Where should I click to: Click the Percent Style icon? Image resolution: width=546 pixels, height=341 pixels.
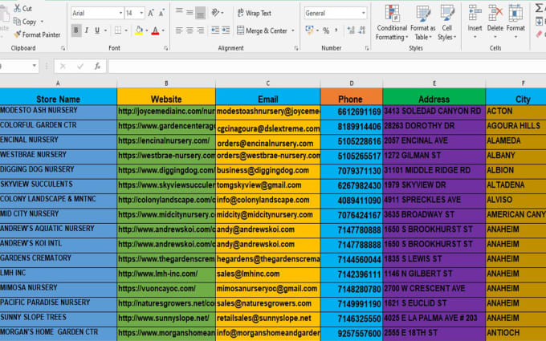pos(326,30)
